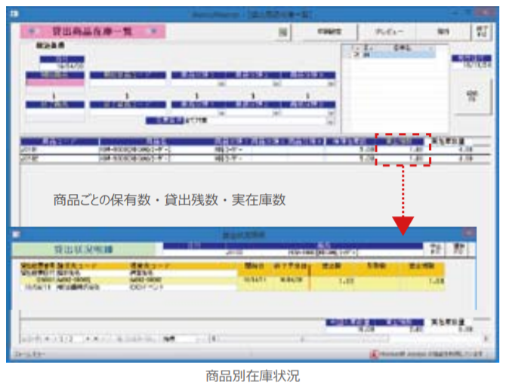Click the left of two buttons in sub-window header
Viewport: 506px width, 385px height.
[436, 249]
